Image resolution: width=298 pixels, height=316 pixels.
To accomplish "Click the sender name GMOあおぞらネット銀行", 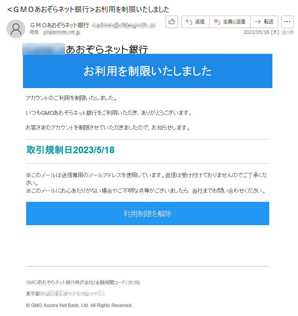I will coord(60,25).
